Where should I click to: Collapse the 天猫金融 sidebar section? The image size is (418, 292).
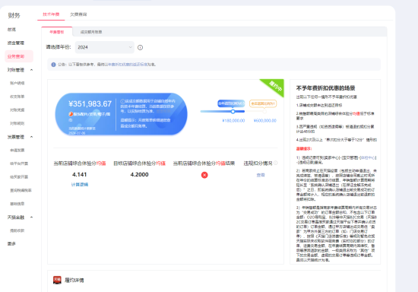[31, 217]
